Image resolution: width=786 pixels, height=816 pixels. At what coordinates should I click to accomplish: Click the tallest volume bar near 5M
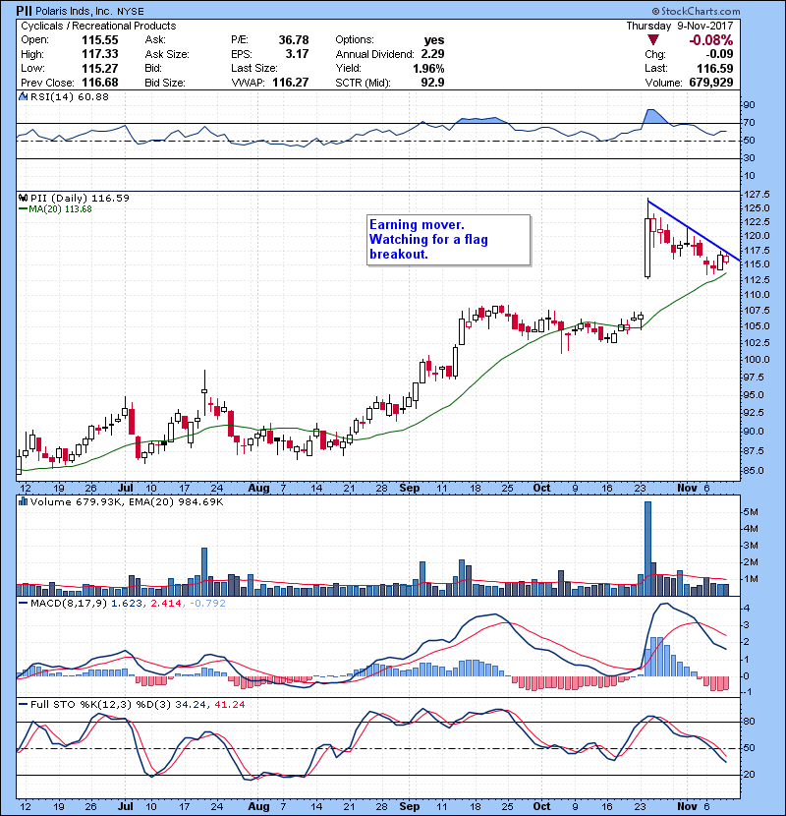click(x=647, y=549)
